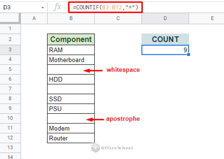The height and width of the screenshot is (159, 224).
Task: Select column A header
Action: click(x=34, y=18)
